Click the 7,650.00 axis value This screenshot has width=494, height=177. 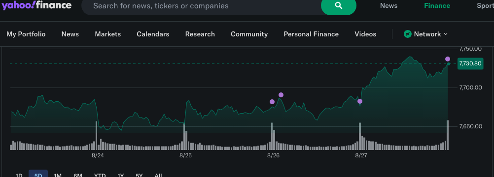point(470,126)
